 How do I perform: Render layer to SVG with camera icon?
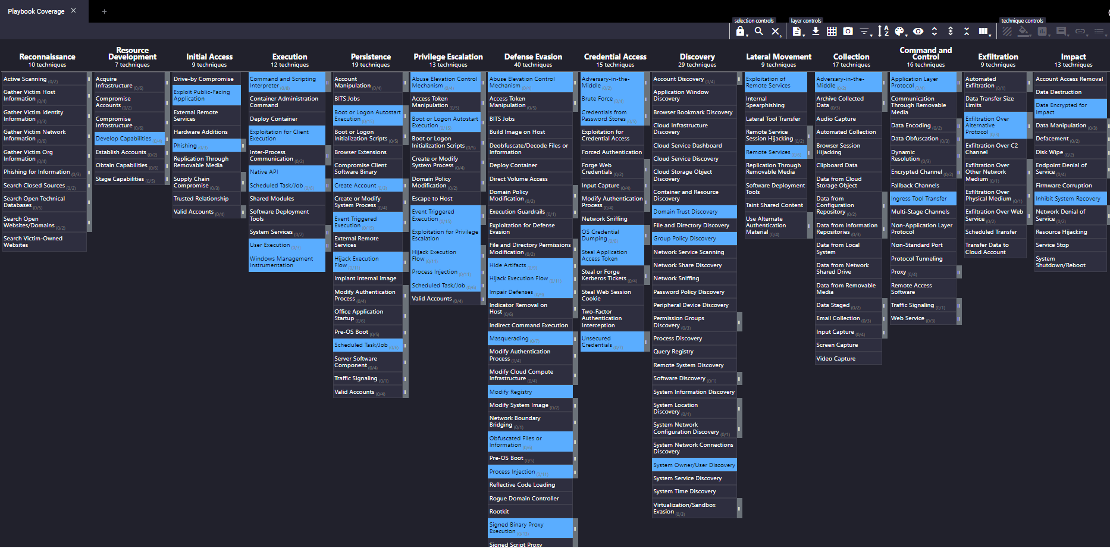(x=848, y=32)
